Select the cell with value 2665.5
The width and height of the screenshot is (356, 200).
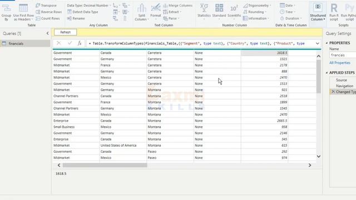click(264, 121)
